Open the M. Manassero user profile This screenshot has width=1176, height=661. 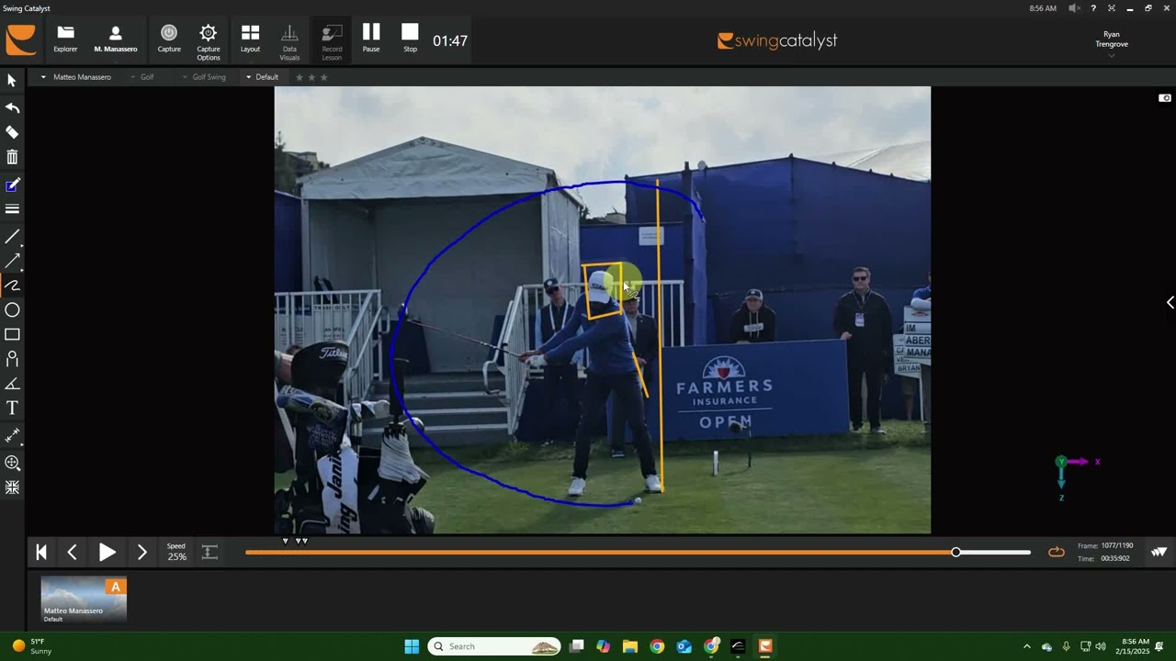[x=115, y=39]
